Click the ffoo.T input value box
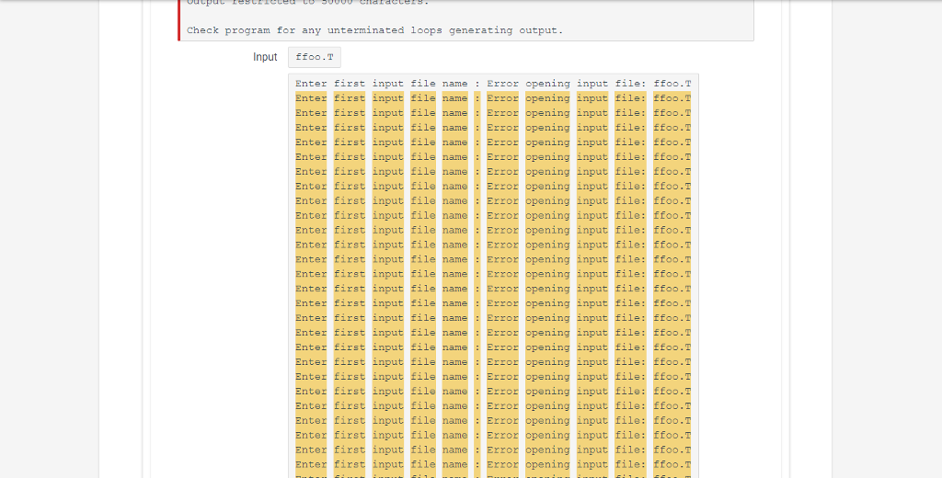The height and width of the screenshot is (478, 942). [x=315, y=57]
